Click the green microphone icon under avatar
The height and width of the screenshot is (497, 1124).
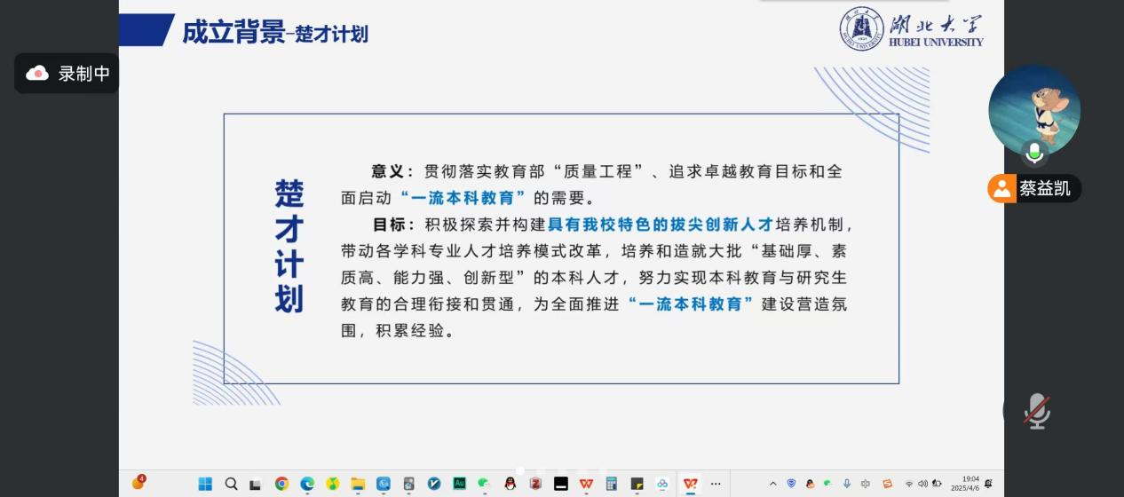(x=1034, y=153)
